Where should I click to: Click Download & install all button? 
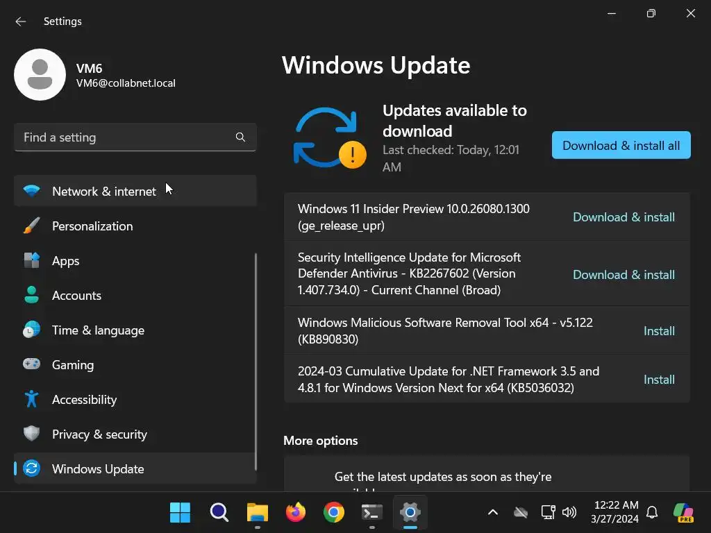tap(621, 145)
